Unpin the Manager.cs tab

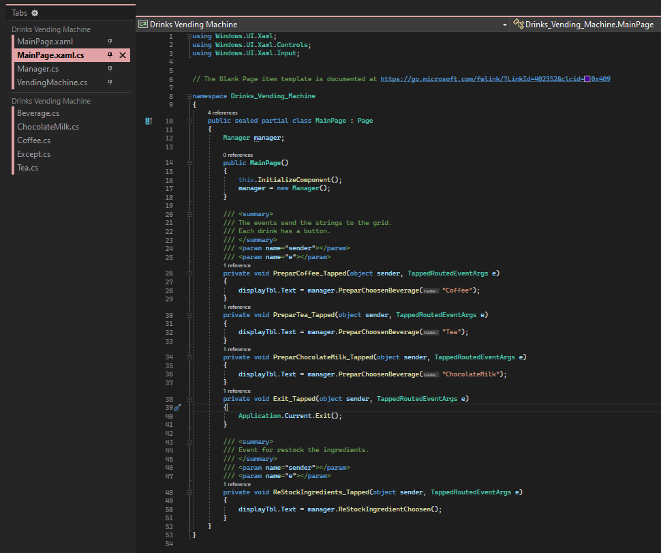pyautogui.click(x=109, y=69)
